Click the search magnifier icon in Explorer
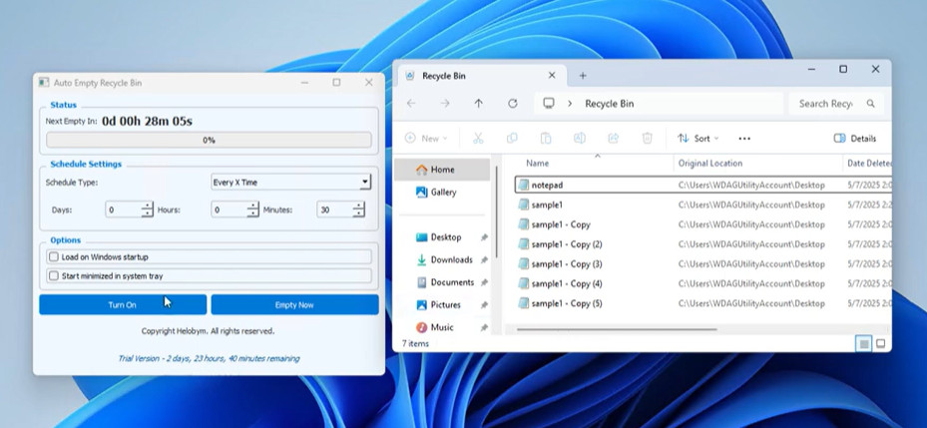The height and width of the screenshot is (428, 927). coord(870,104)
